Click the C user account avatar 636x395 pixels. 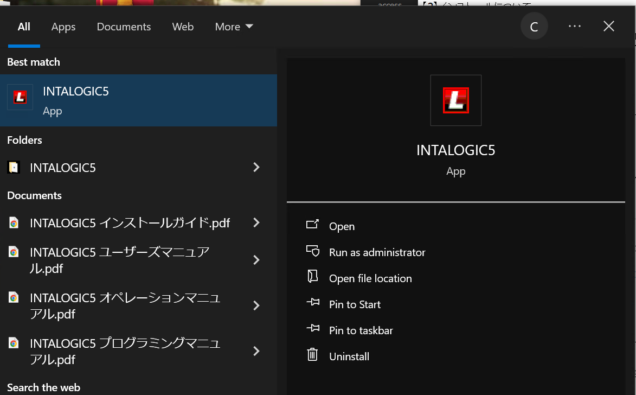click(534, 27)
